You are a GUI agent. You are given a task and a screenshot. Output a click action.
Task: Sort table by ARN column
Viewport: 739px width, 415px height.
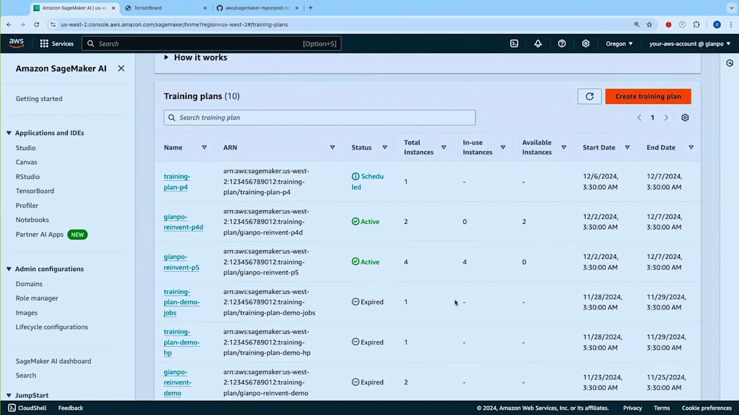pos(333,148)
